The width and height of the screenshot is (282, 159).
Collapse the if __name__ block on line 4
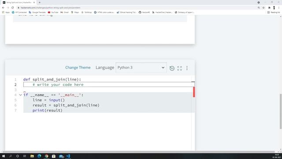coord(21,95)
